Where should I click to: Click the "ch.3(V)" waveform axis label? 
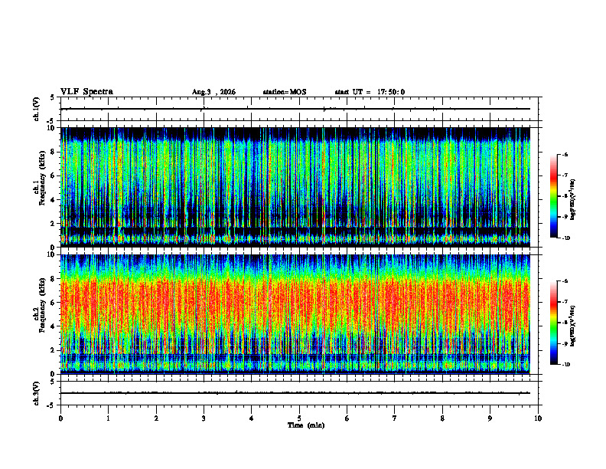pyautogui.click(x=37, y=393)
